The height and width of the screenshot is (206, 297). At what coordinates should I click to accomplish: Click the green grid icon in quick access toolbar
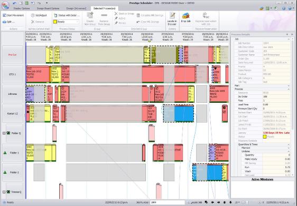coord(26,3)
